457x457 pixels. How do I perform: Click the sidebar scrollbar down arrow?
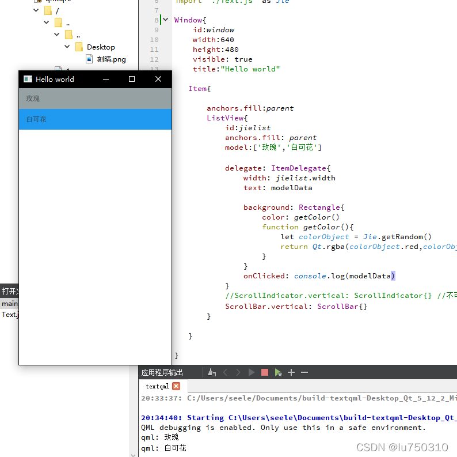coord(133,454)
